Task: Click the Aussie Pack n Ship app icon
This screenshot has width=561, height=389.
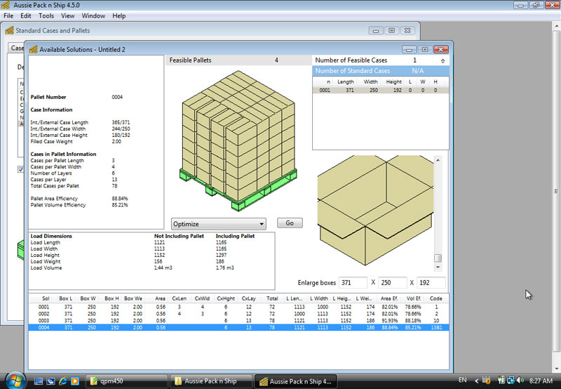Action: (6, 5)
